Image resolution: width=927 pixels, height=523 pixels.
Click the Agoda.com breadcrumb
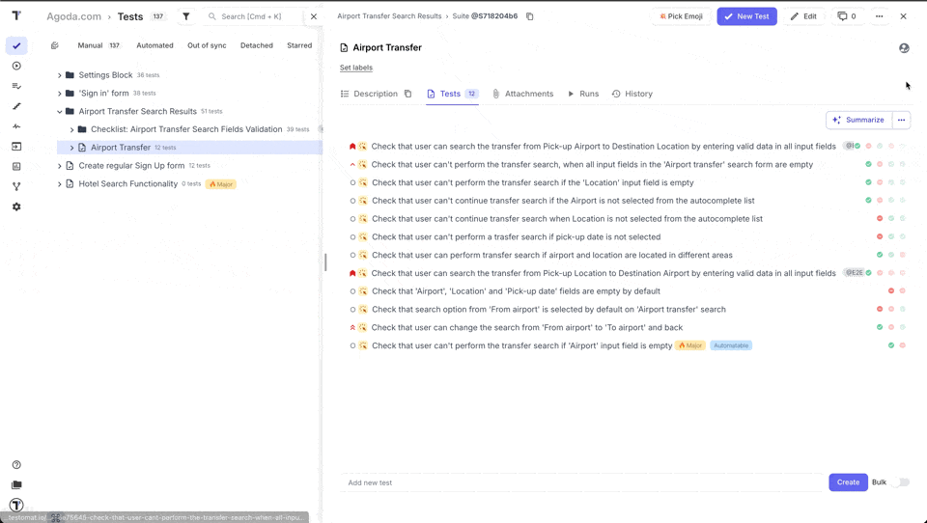coord(74,16)
